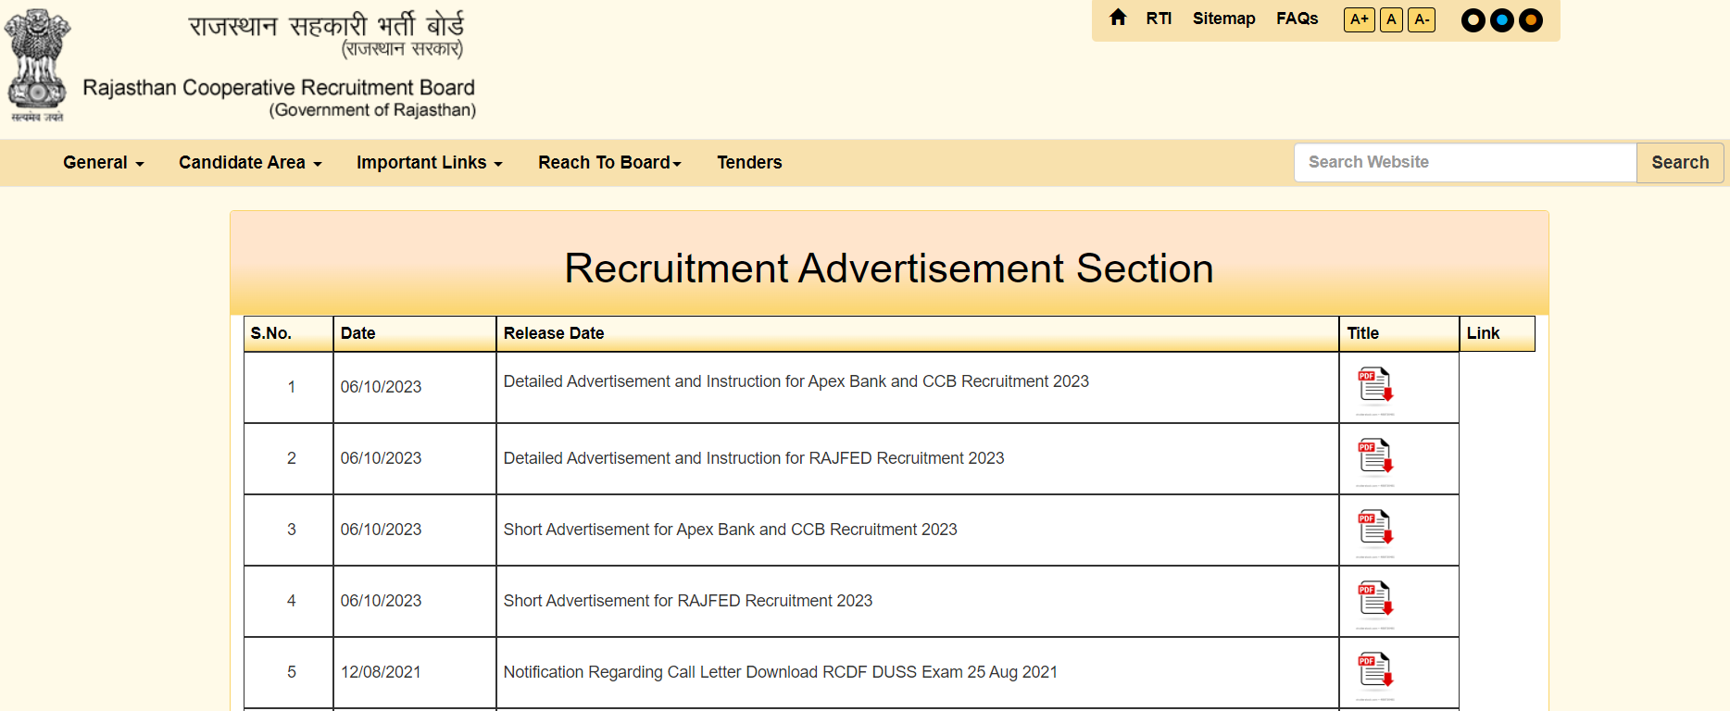The image size is (1730, 711).
Task: Select the white color theme swatch
Action: click(x=1473, y=20)
